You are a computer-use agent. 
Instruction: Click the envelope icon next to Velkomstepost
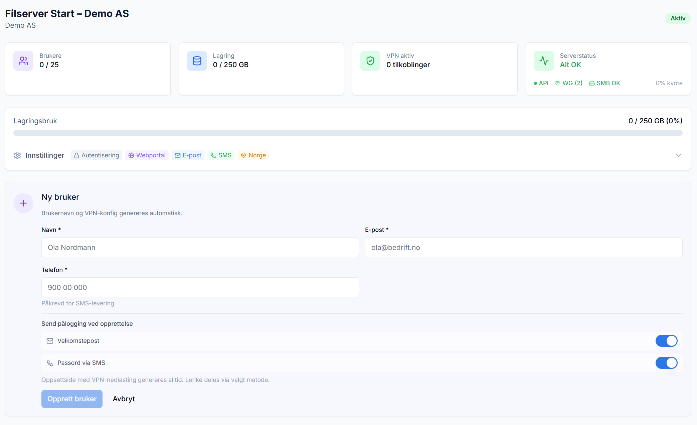50,341
